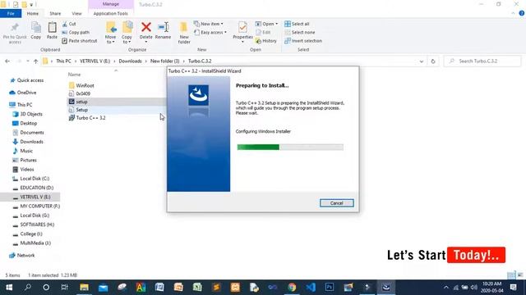Click Downloads in address breadcrumb
This screenshot has height=295, width=526.
[x=130, y=61]
